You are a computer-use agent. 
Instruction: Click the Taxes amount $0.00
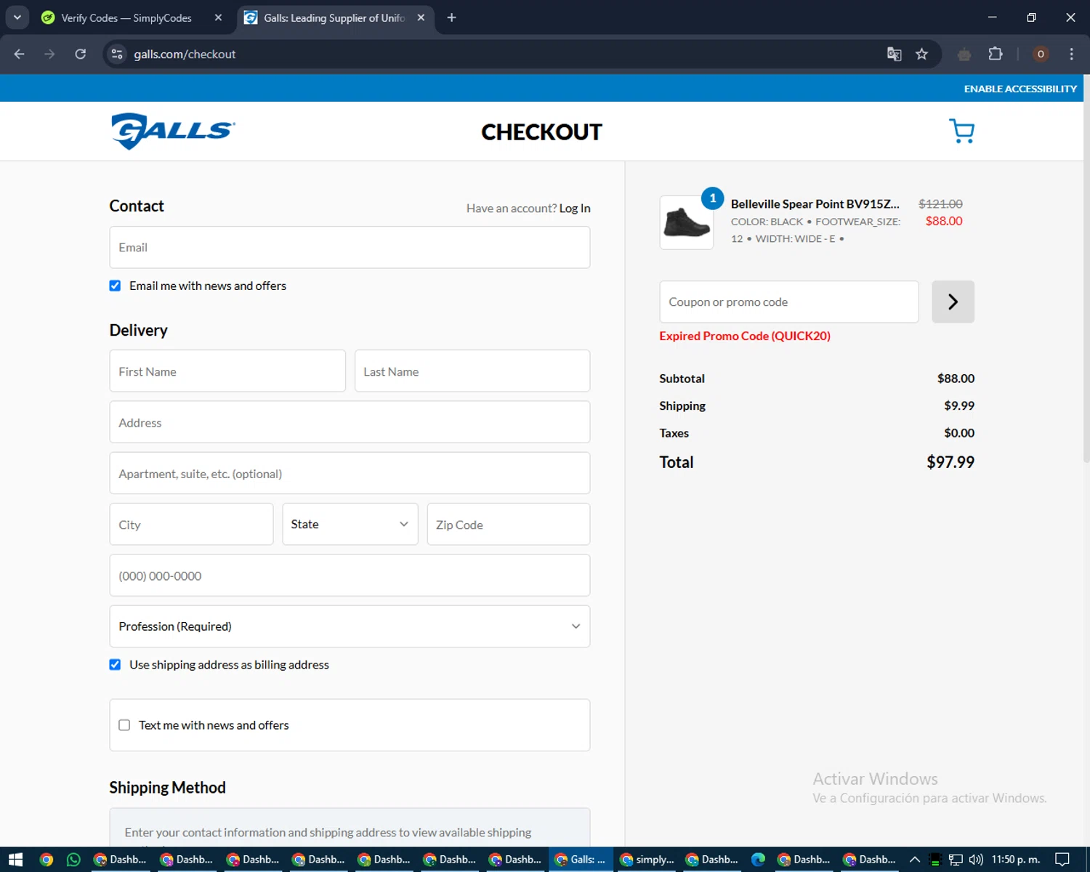click(959, 433)
